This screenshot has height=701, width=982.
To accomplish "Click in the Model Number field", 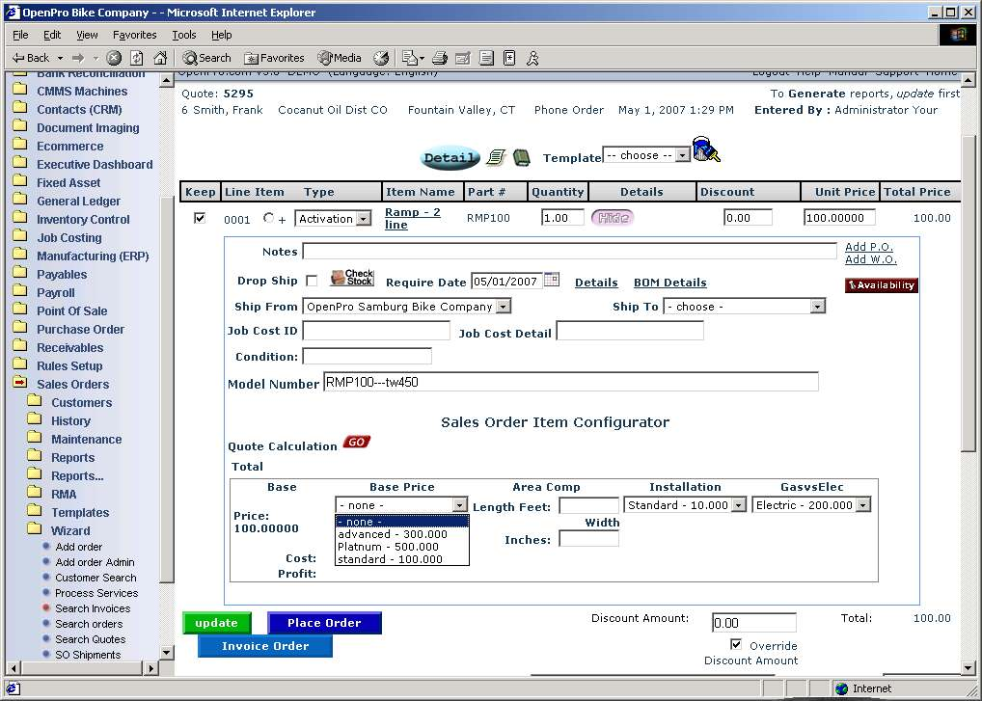I will coord(570,382).
